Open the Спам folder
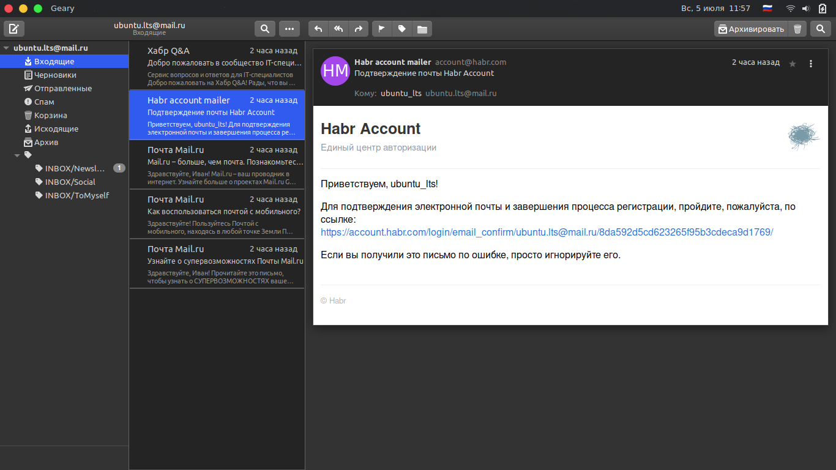This screenshot has width=836, height=470. pos(64,102)
